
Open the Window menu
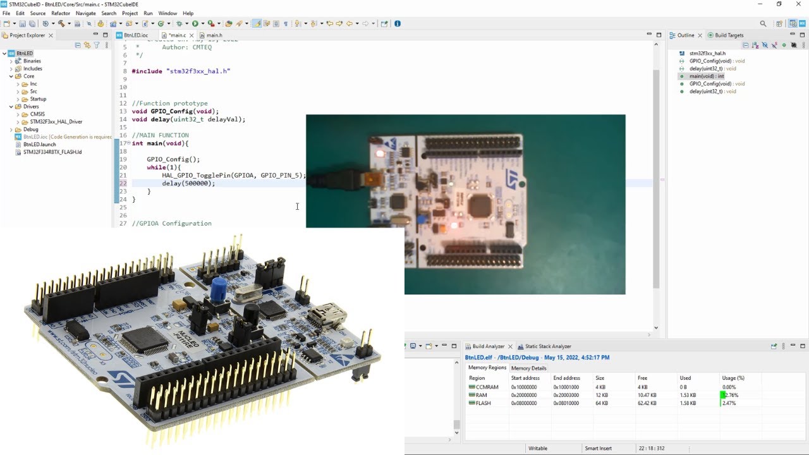(x=167, y=13)
